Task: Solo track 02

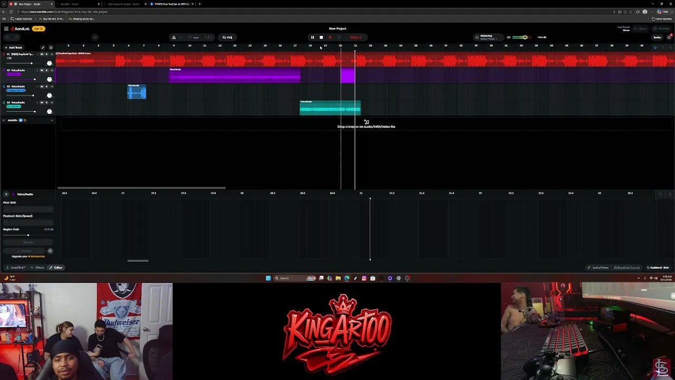Action: (46, 70)
